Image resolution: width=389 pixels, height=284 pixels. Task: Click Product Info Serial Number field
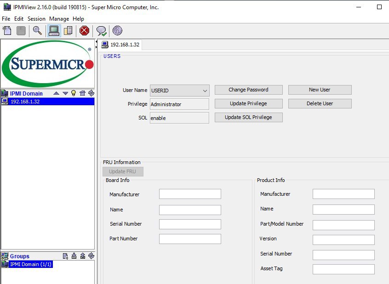click(x=343, y=255)
